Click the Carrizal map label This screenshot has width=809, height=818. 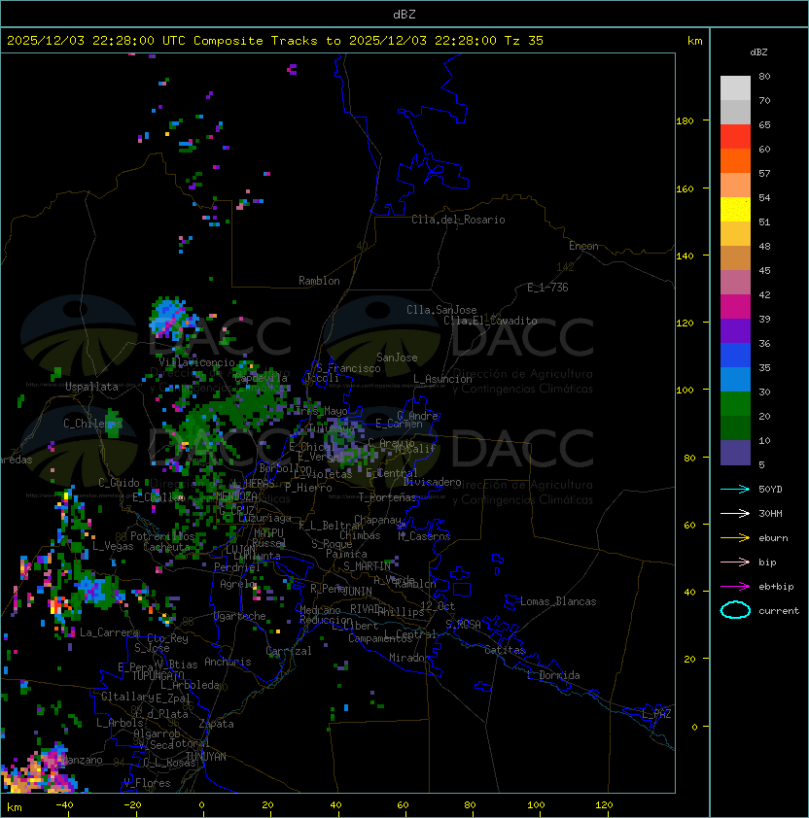[x=288, y=651]
